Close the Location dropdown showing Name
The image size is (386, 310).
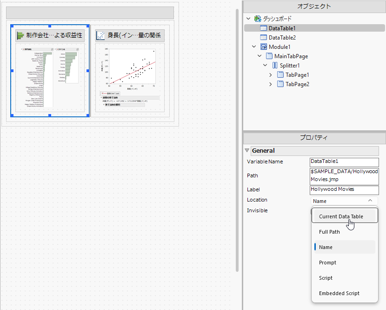coord(344,201)
